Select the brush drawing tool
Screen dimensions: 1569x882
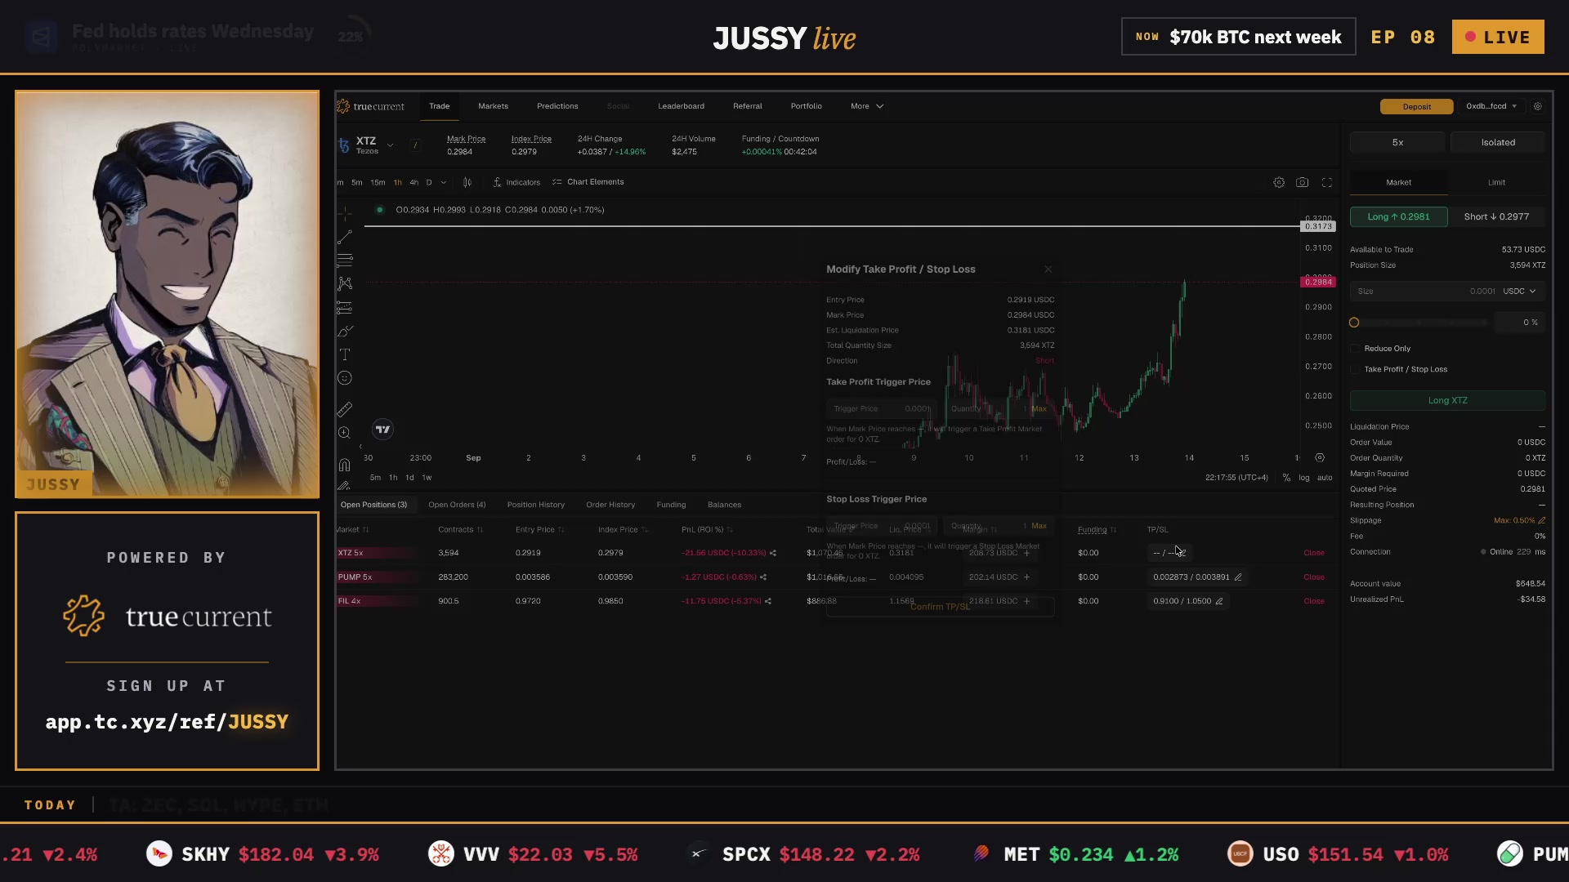tap(345, 331)
